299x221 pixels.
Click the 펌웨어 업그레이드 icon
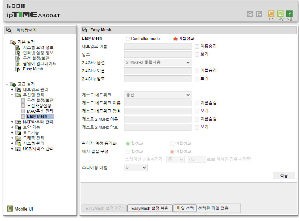coord(18,64)
